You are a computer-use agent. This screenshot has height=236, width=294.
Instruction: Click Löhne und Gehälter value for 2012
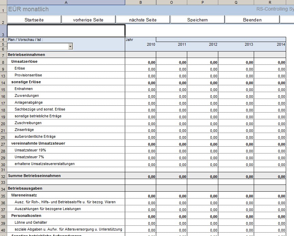(203, 223)
